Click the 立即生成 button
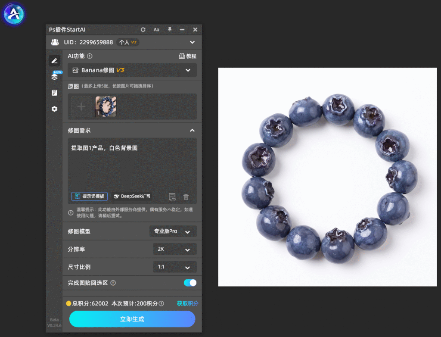The width and height of the screenshot is (441, 337). click(132, 319)
